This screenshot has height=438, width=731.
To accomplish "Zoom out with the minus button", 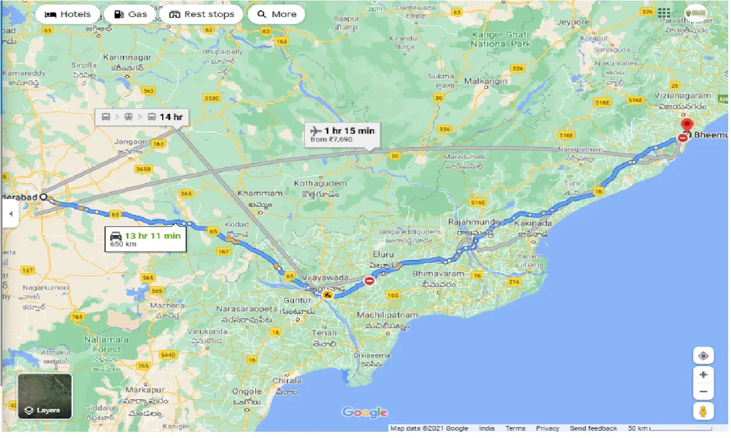I will click(703, 392).
